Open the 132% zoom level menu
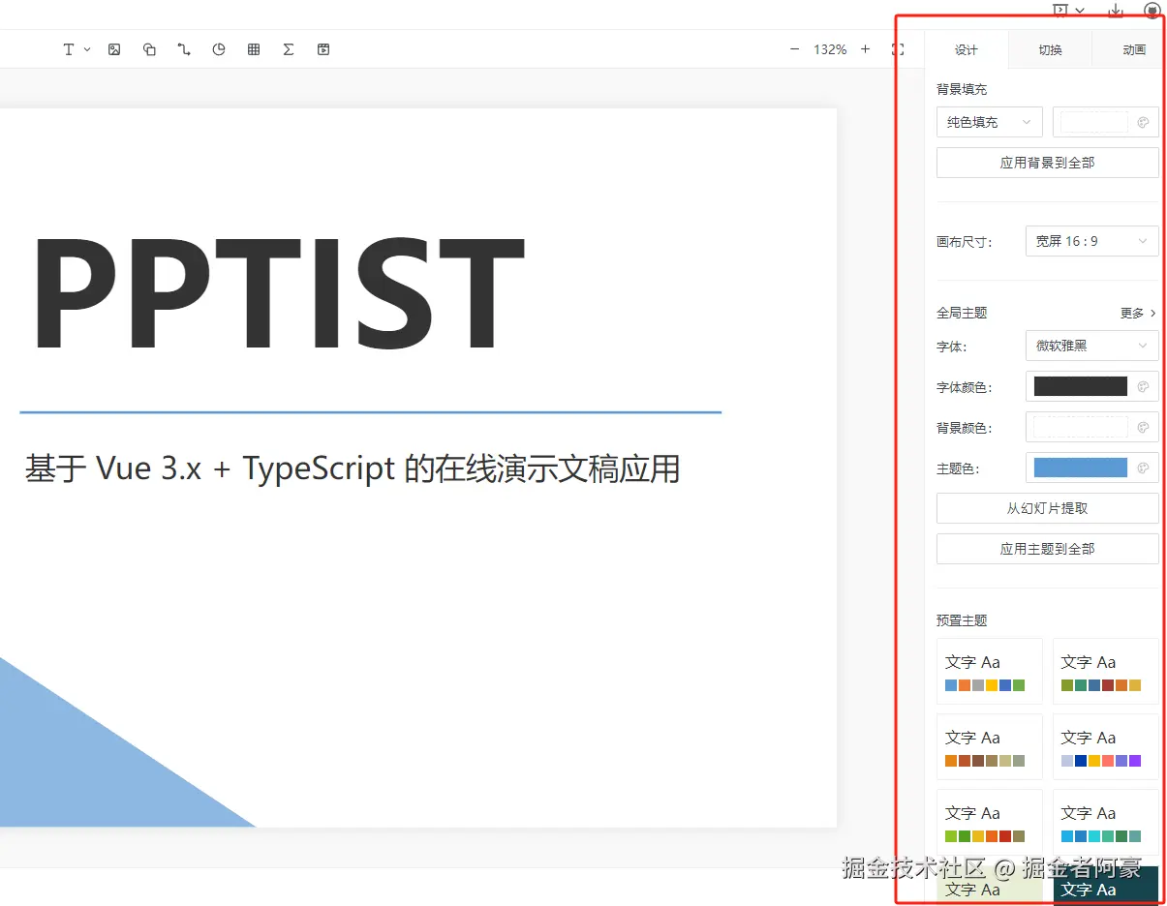Screen dimensions: 1167x906 point(830,49)
